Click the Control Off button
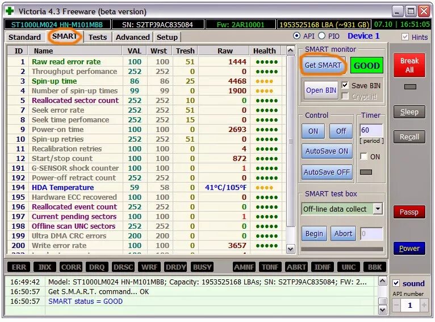 (341, 131)
